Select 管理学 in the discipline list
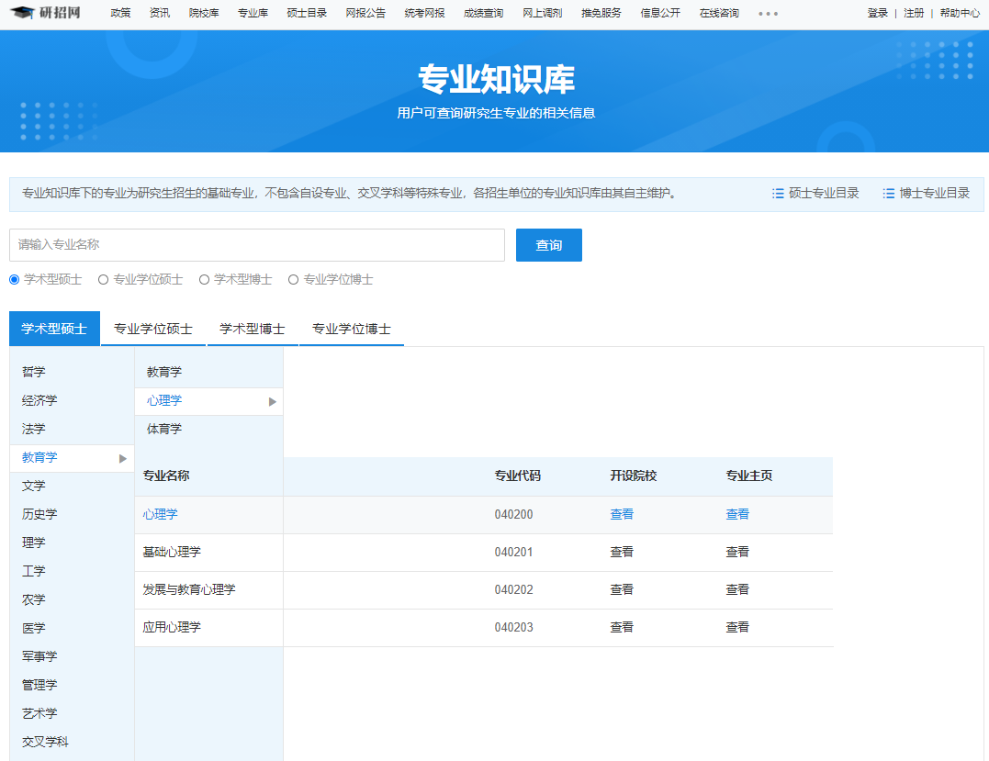The image size is (989, 761). [39, 685]
